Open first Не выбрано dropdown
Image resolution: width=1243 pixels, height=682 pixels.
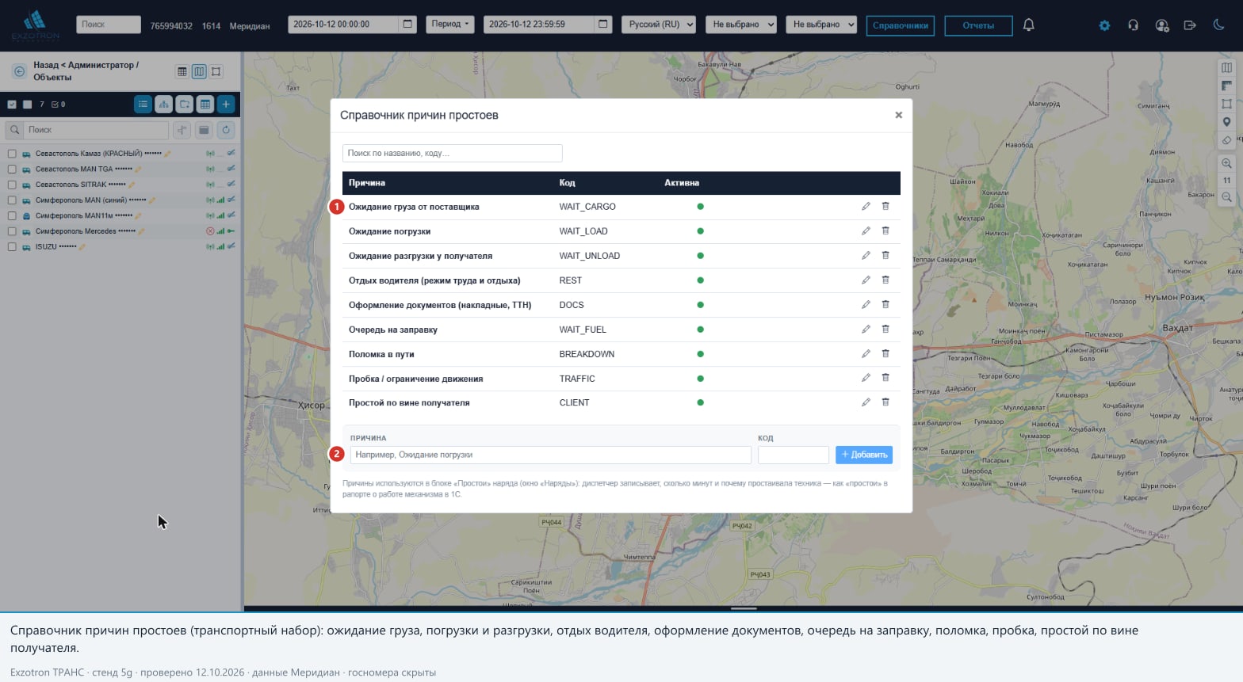point(743,25)
